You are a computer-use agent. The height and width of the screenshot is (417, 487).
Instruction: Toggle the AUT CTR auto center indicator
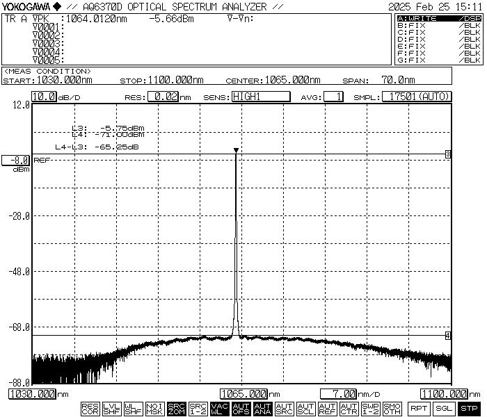[x=349, y=408]
